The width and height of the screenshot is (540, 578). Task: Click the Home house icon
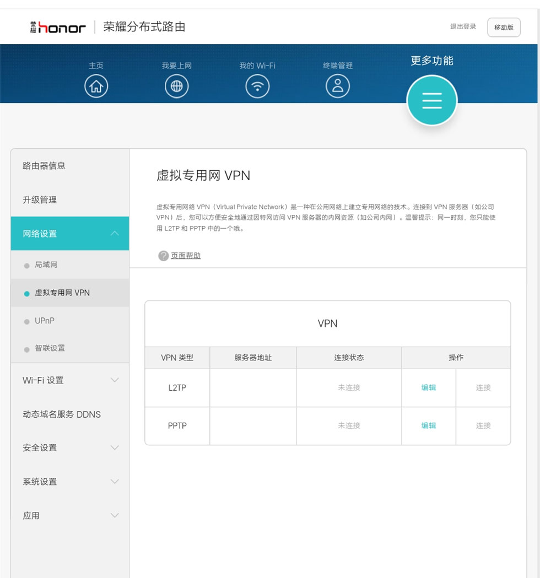96,87
